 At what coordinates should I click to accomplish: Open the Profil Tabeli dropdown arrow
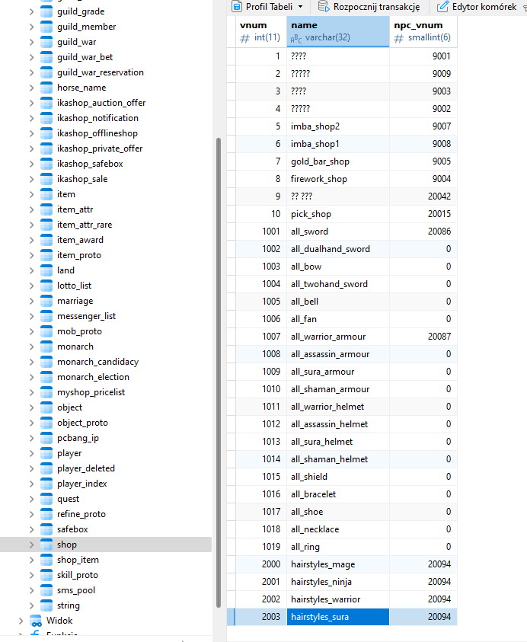click(301, 7)
